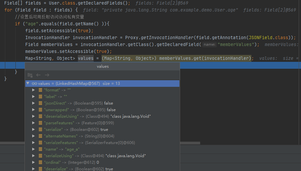Expand the "format" map entry
This screenshot has height=171, width=301.
[34, 90]
